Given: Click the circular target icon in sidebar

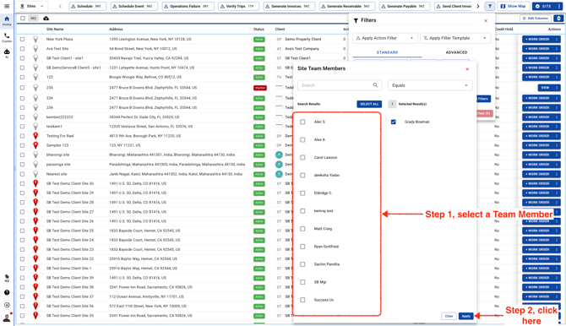Looking at the screenshot, I should click(7, 305).
